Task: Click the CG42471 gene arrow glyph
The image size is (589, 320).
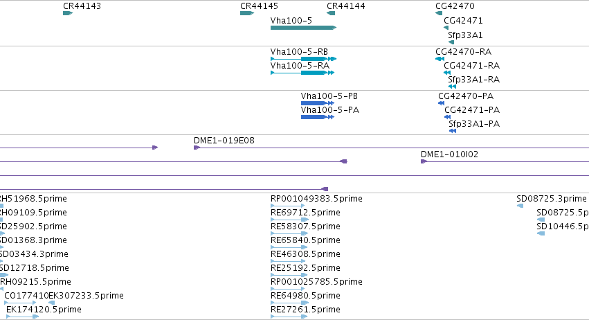Action: pos(446,28)
